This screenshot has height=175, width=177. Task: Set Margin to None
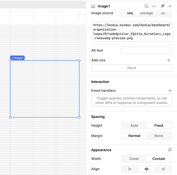click(x=159, y=136)
